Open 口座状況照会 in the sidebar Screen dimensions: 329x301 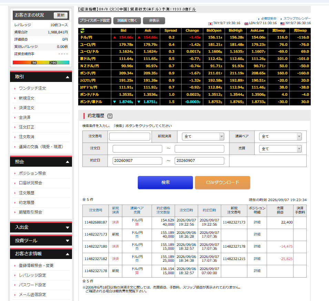[x=30, y=183]
